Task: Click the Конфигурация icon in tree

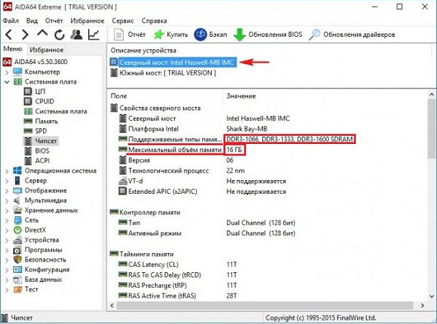Action: [18, 269]
